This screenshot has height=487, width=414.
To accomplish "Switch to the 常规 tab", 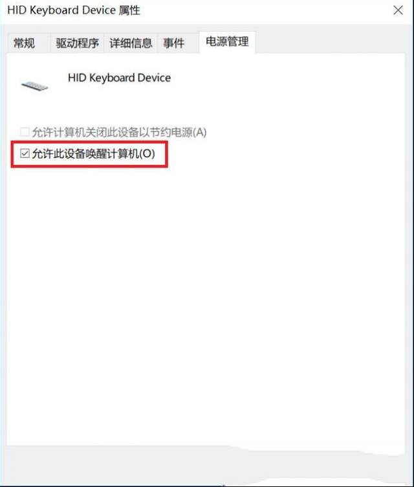I will click(24, 43).
